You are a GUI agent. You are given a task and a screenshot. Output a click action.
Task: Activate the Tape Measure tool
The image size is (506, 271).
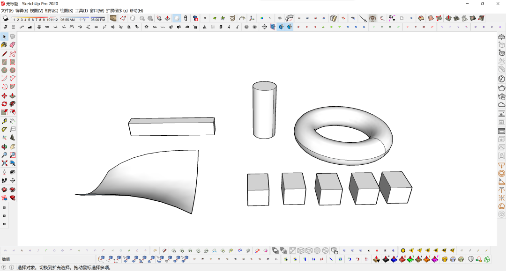4,121
